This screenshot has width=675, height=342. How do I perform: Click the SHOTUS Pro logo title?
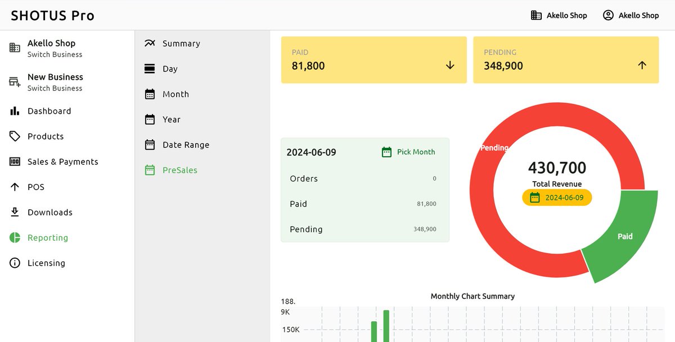[x=52, y=15]
